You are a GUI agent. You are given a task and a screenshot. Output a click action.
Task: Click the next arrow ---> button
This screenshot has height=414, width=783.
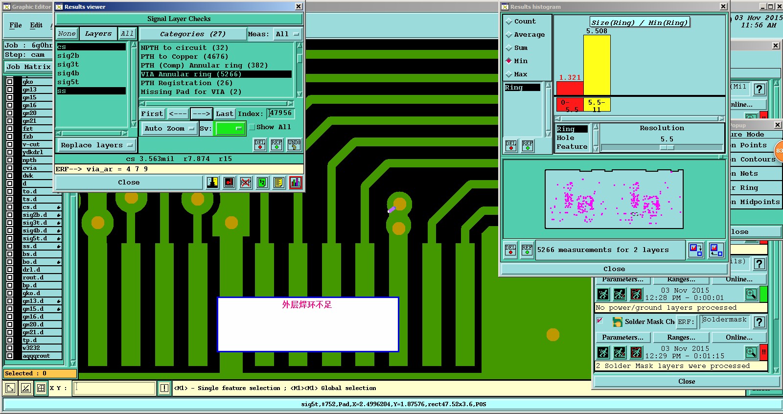[x=201, y=114]
